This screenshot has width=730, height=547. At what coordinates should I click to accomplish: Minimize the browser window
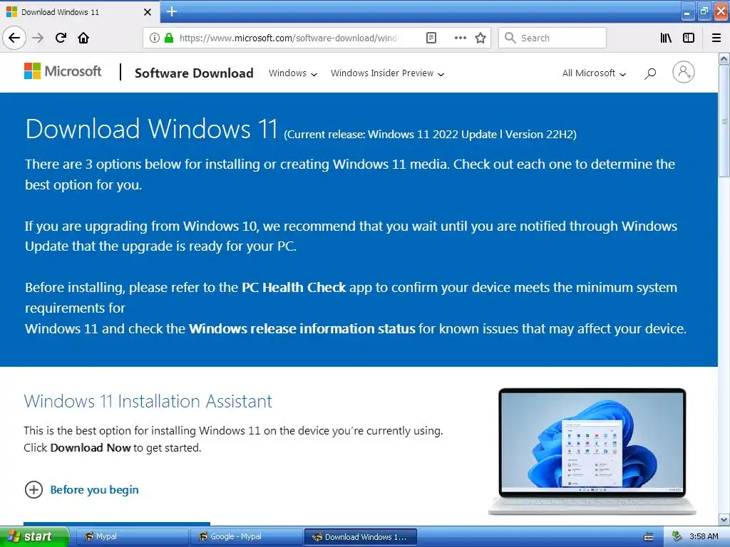687,11
